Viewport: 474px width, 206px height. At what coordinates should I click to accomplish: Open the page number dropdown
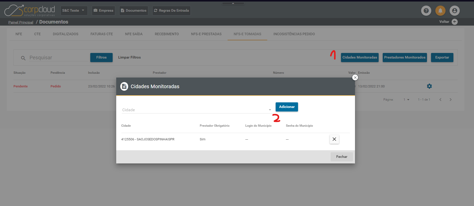pyautogui.click(x=406, y=100)
